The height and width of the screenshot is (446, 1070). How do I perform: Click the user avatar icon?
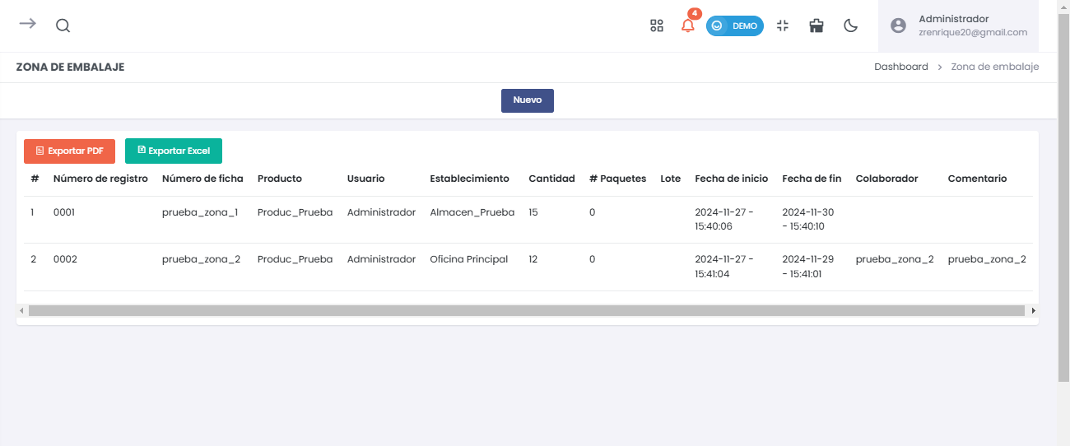(898, 26)
